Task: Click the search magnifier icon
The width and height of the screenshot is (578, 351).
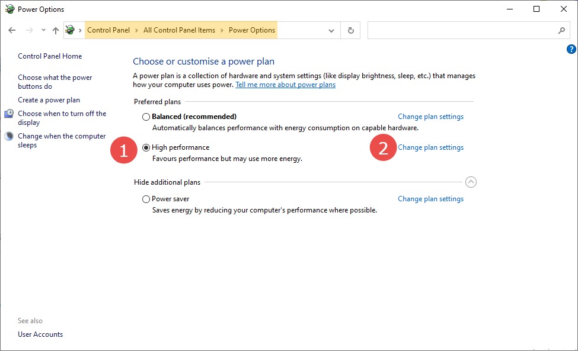Action: 561,30
